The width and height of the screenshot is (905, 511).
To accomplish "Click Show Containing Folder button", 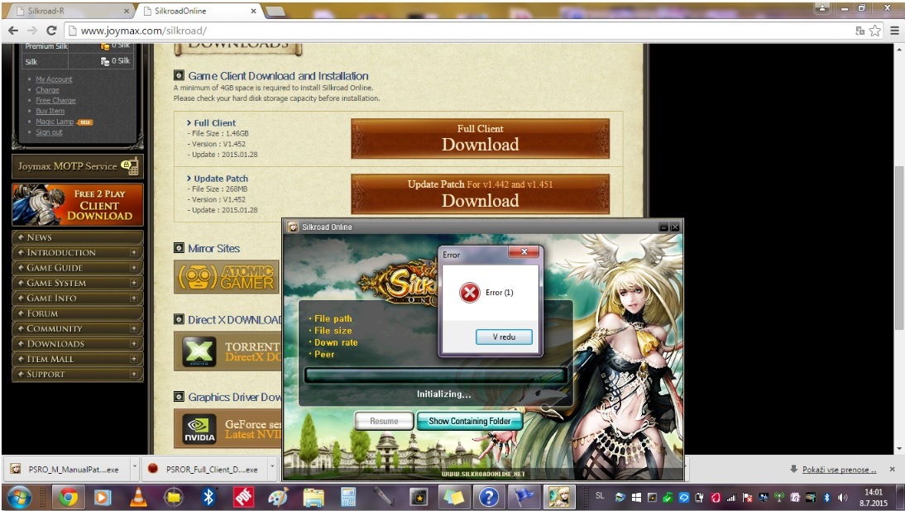I will coord(469,421).
